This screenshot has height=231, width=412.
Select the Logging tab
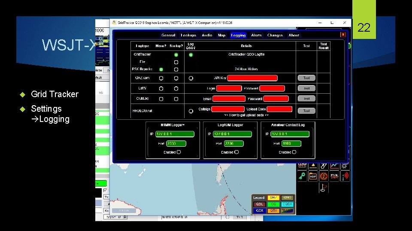(238, 35)
